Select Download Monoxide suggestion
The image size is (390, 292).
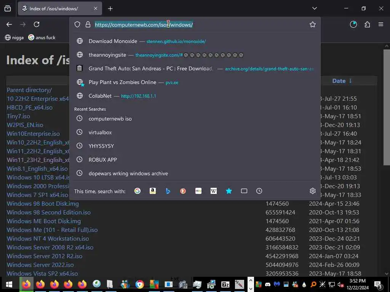[195, 41]
